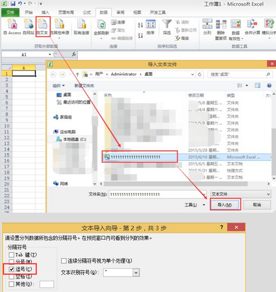Click the Text to Columns (分列) icon
Screen dimensions: 276x292
(x=207, y=24)
